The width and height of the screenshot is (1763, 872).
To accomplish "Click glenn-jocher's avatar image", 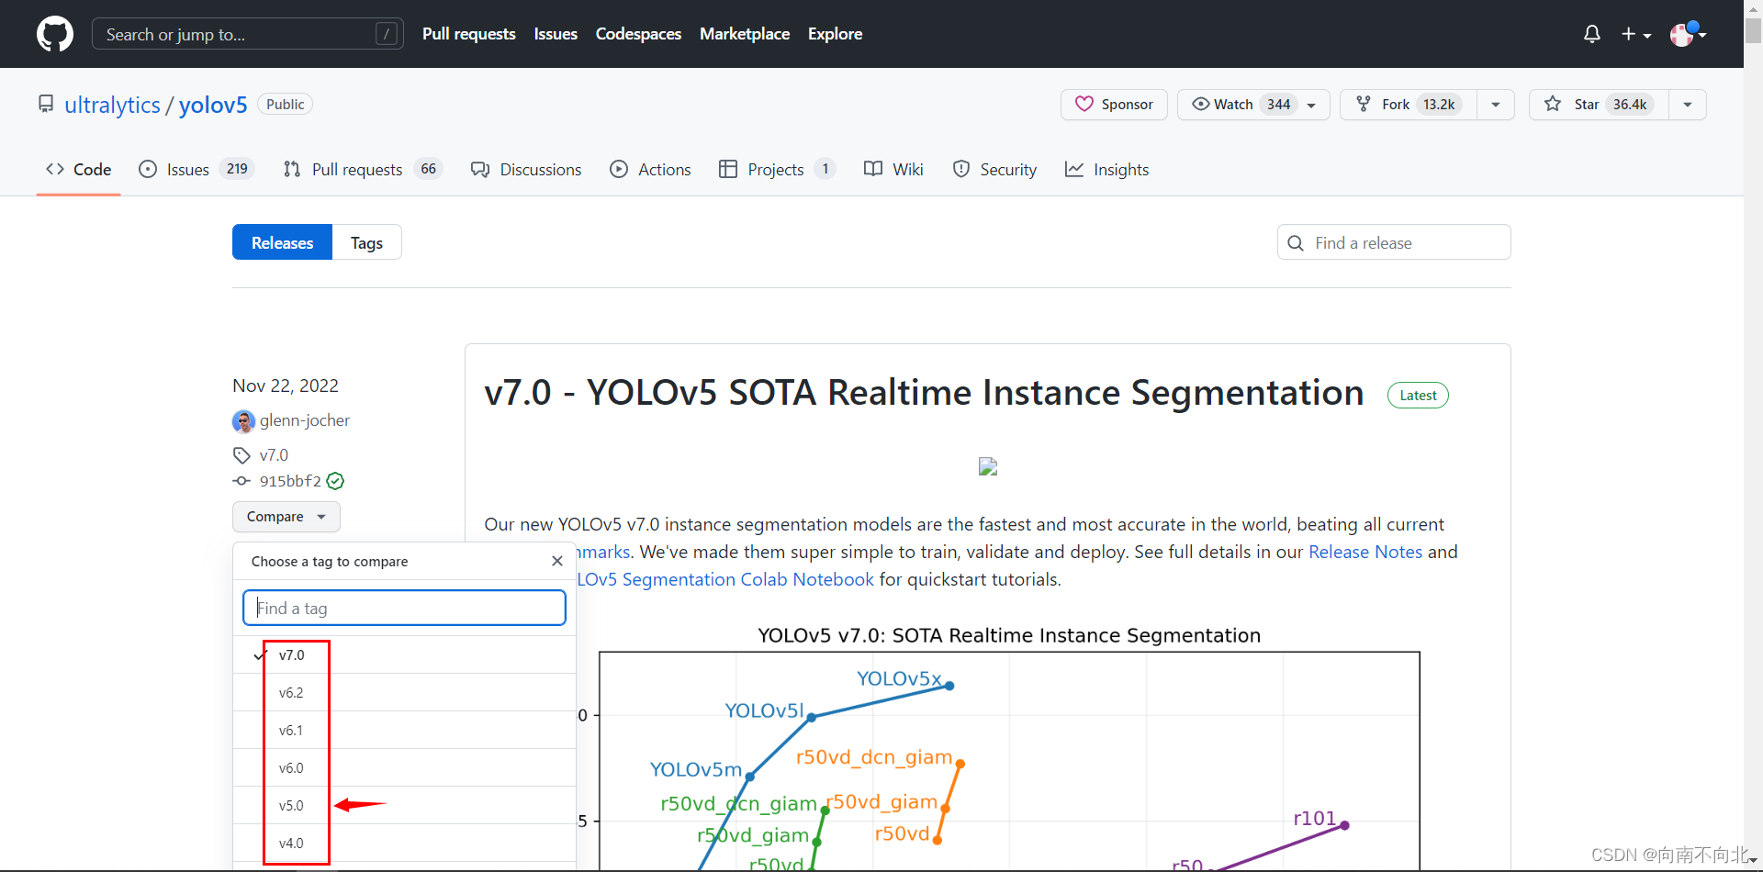I will (243, 421).
